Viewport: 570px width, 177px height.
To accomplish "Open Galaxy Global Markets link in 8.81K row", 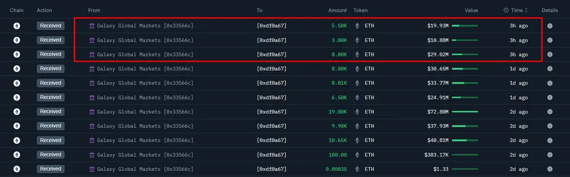I will (129, 83).
